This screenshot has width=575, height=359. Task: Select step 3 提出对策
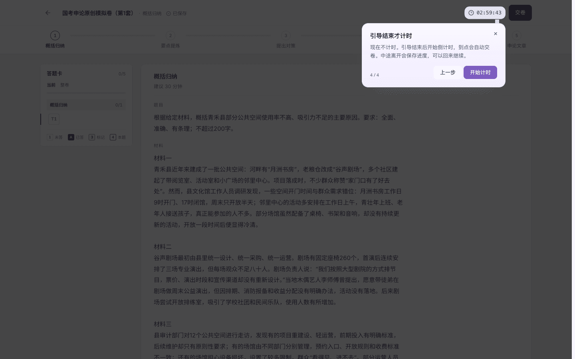(x=286, y=40)
